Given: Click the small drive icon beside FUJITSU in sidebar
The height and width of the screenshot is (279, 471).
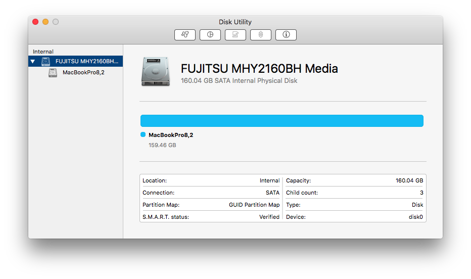Looking at the screenshot, I should [x=45, y=61].
